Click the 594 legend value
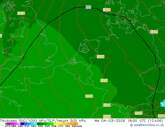The height and width of the screenshot is (127, 165). 74,126
